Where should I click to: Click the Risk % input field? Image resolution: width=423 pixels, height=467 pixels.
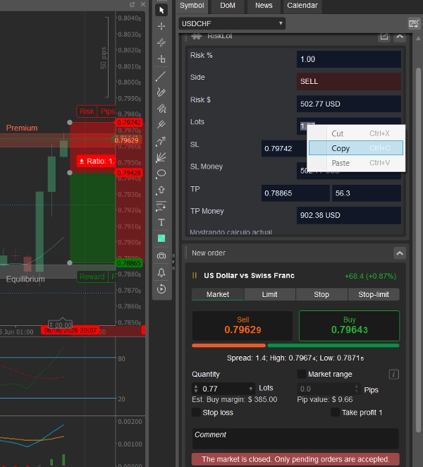click(348, 59)
